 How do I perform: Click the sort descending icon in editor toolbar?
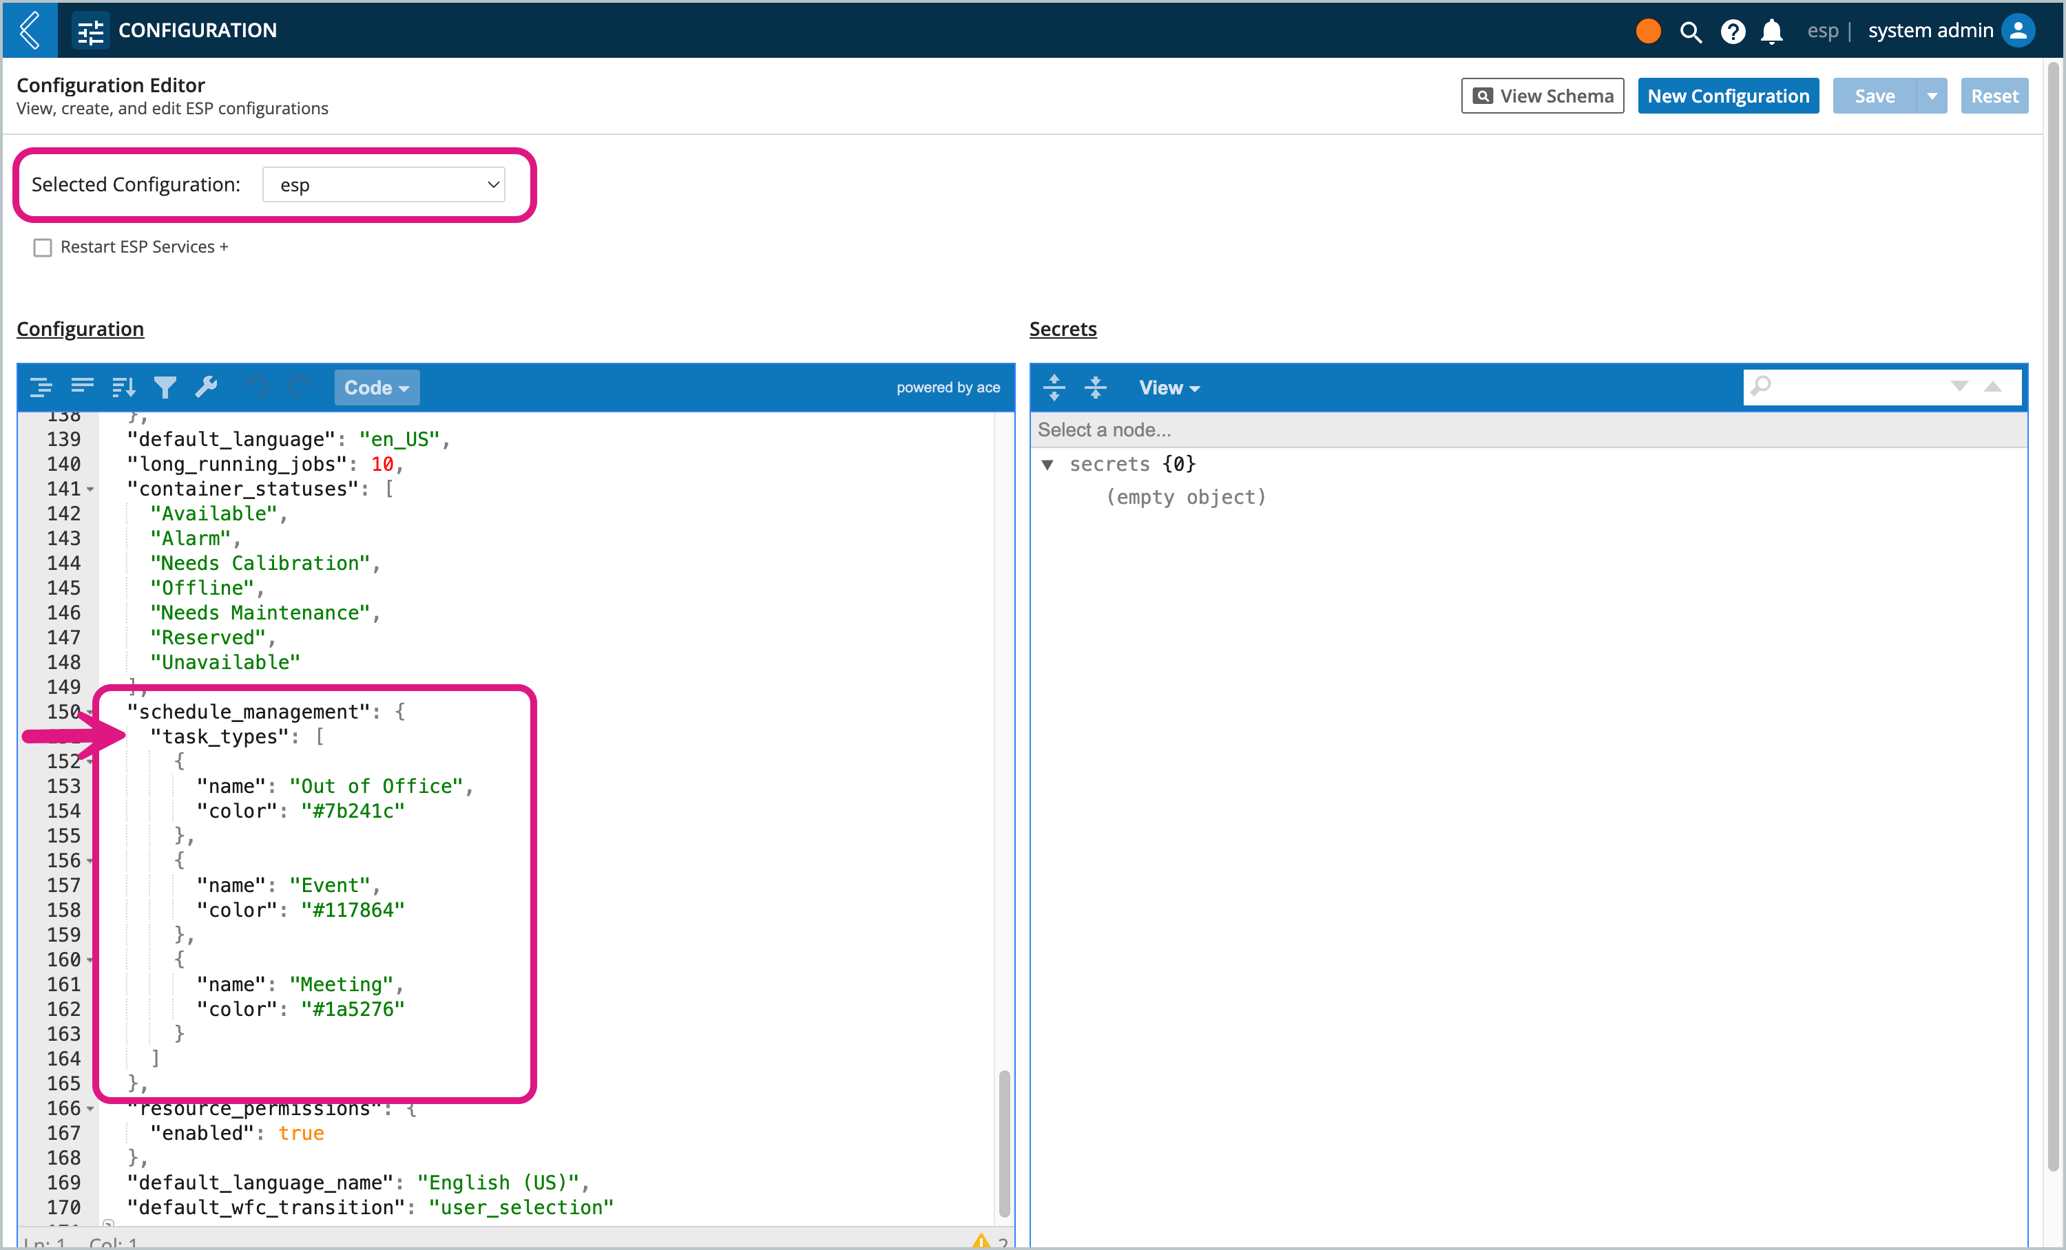[124, 388]
